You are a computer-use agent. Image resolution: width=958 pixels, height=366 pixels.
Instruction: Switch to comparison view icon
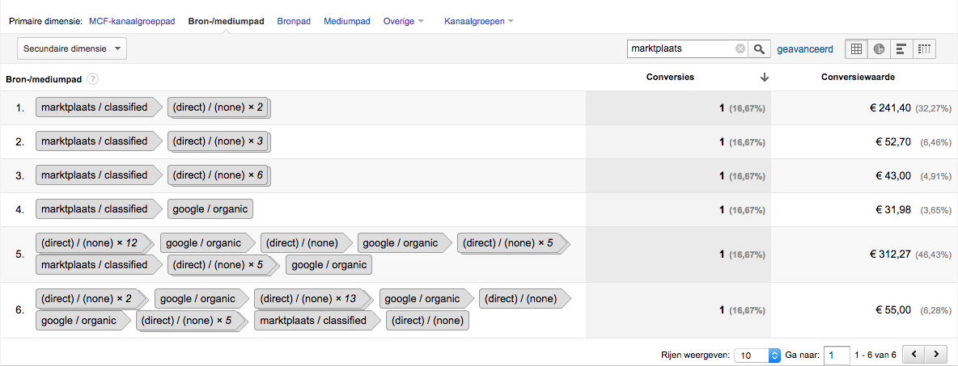point(924,48)
